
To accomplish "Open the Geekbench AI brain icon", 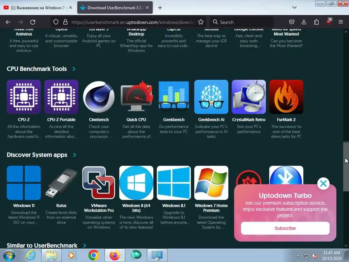I will pyautogui.click(x=211, y=97).
